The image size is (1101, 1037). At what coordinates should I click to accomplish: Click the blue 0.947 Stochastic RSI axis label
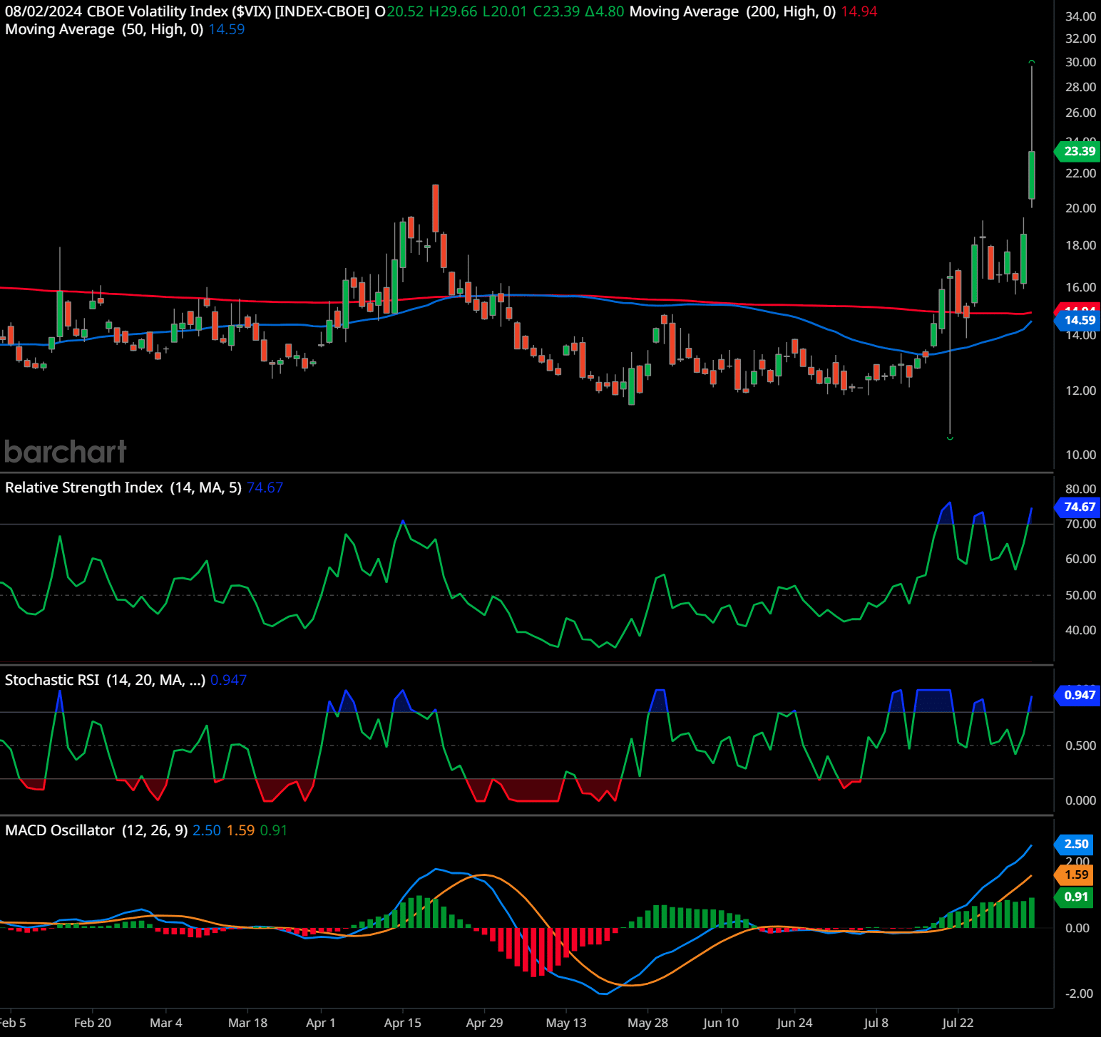click(1077, 695)
